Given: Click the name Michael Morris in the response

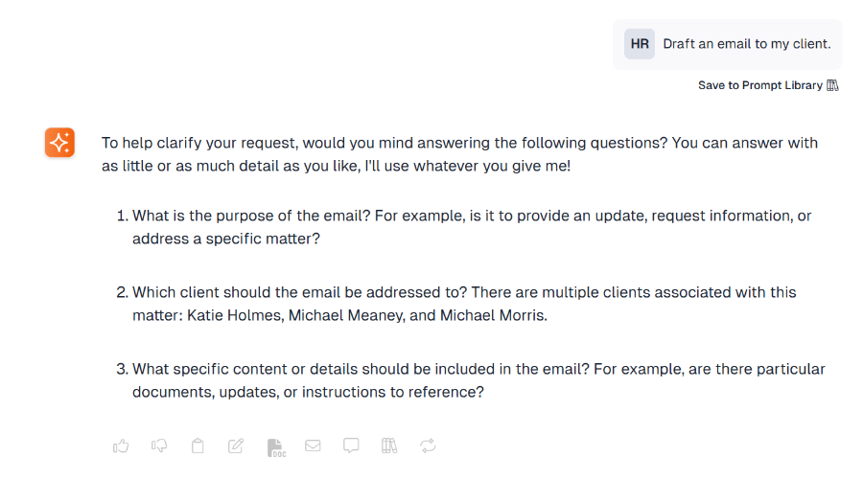Looking at the screenshot, I should (492, 314).
